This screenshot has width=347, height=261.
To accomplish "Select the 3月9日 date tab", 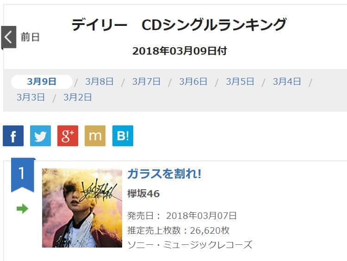I will click(42, 82).
